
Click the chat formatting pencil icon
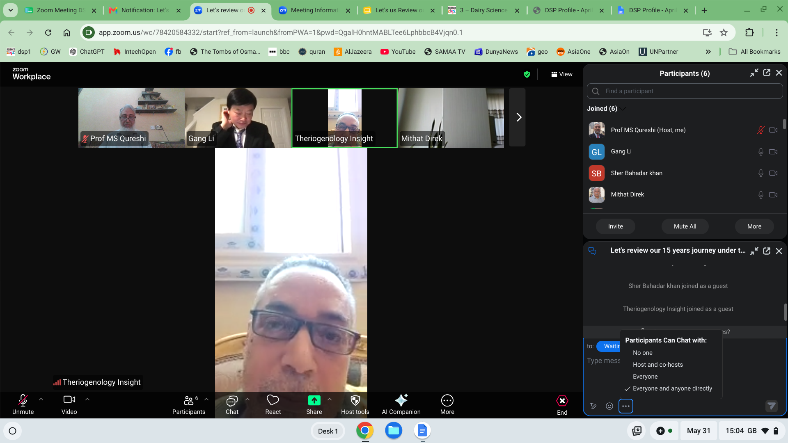click(593, 406)
